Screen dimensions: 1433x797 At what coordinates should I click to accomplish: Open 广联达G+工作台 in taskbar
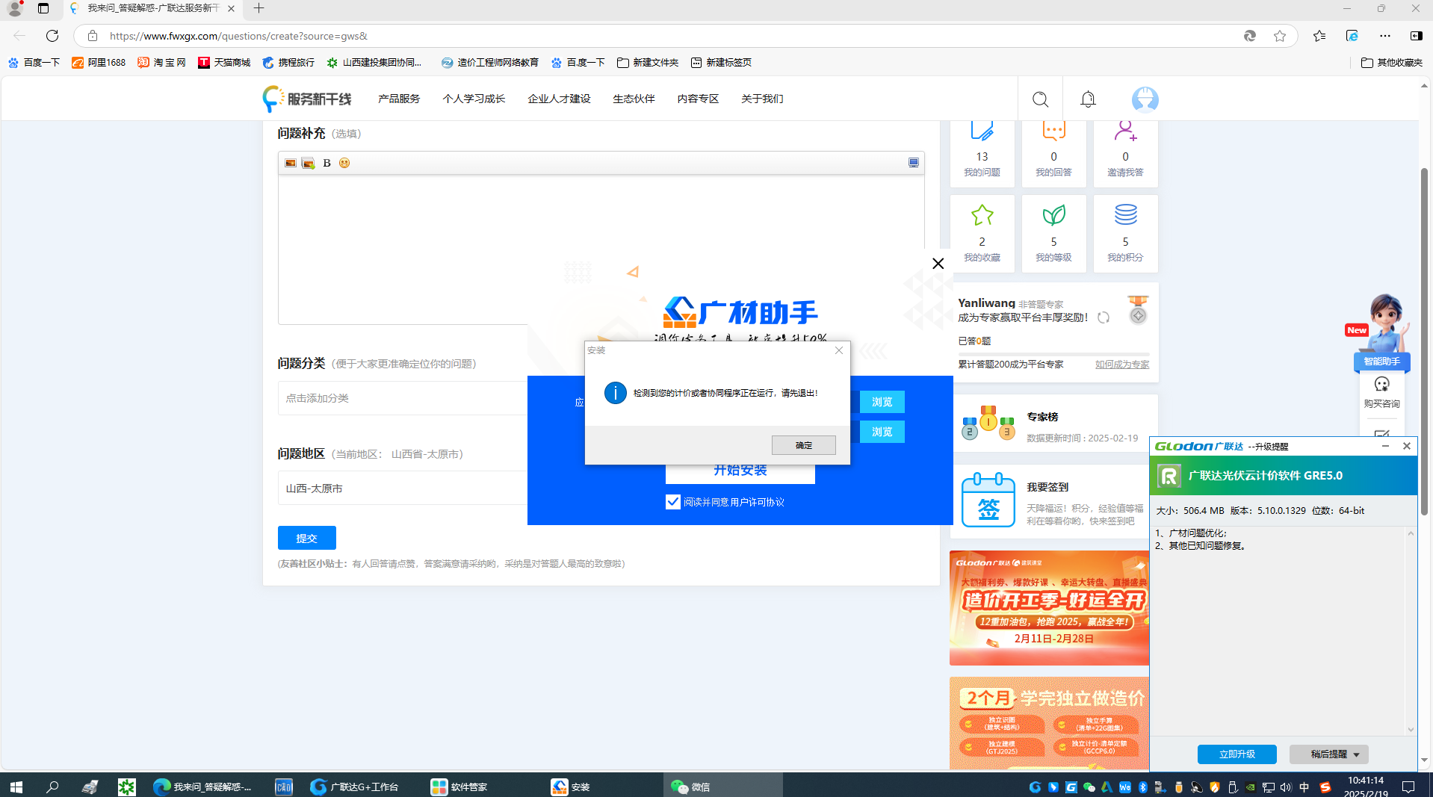[x=355, y=787]
